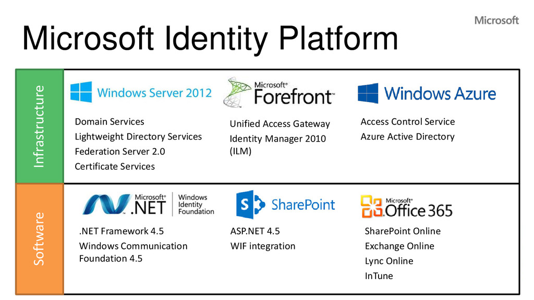This screenshot has width=534, height=300.
Task: Select SharePoint Online text
Action: pos(403,231)
